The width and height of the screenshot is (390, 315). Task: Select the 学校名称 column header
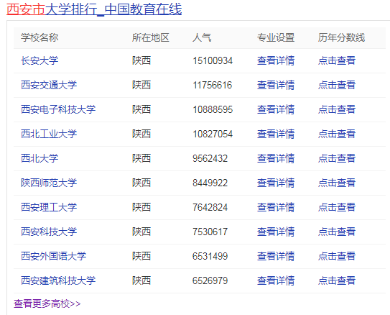pyautogui.click(x=40, y=37)
